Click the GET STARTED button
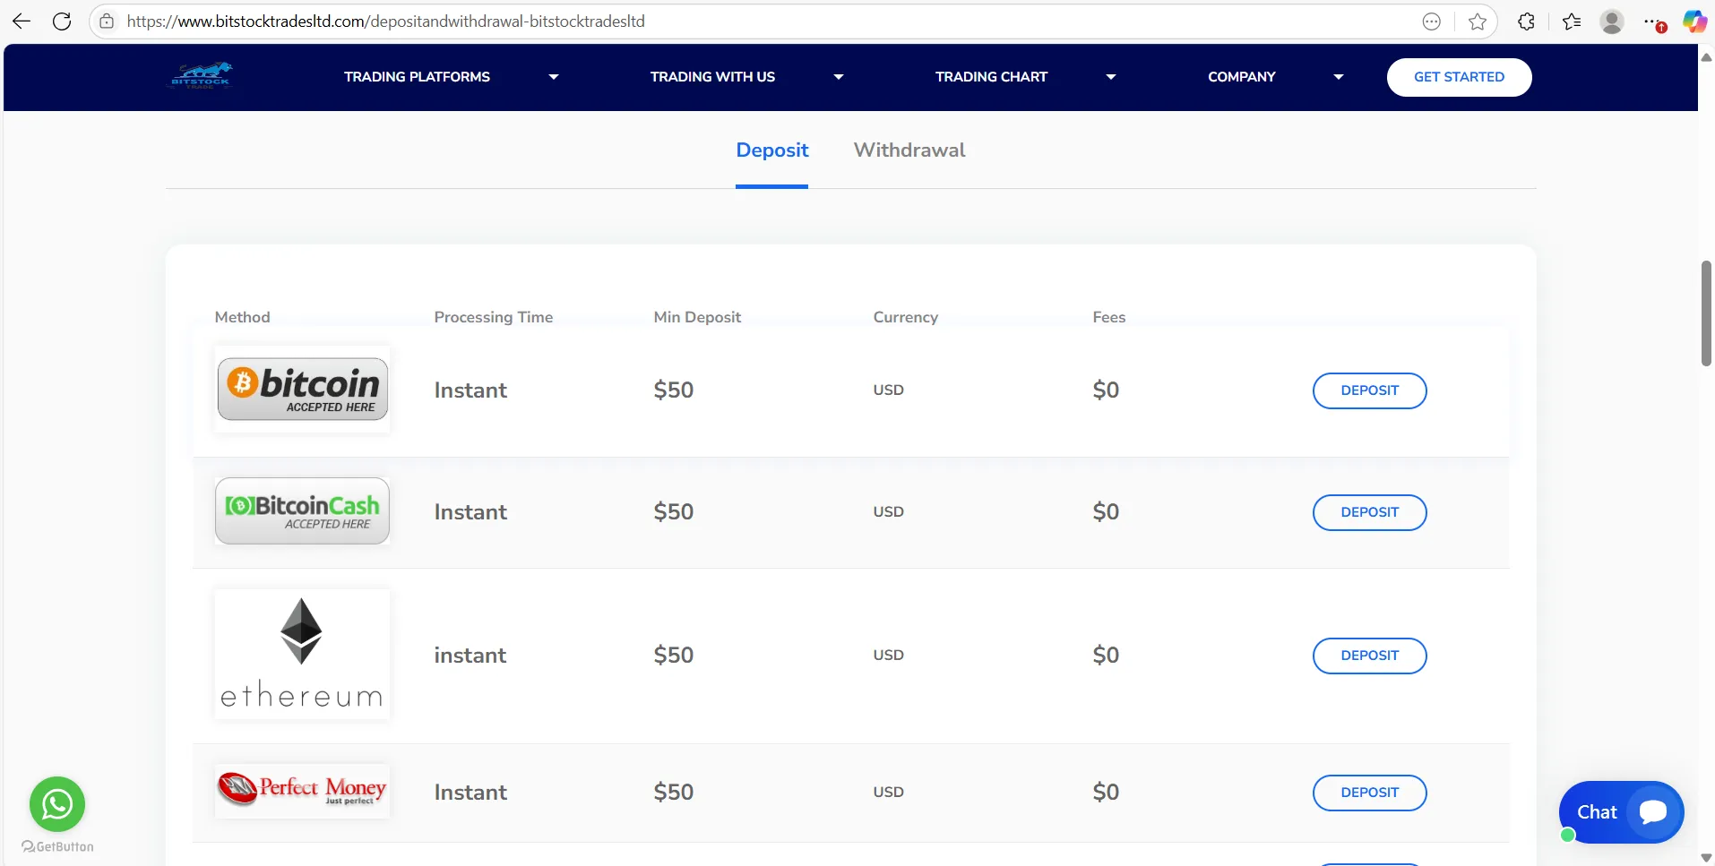Screen dimensions: 1715x866 (x=1459, y=77)
